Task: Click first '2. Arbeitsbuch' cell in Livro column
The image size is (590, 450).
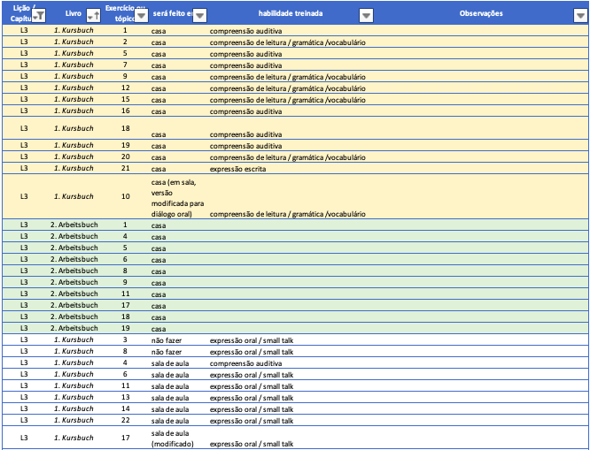Action: (74, 225)
